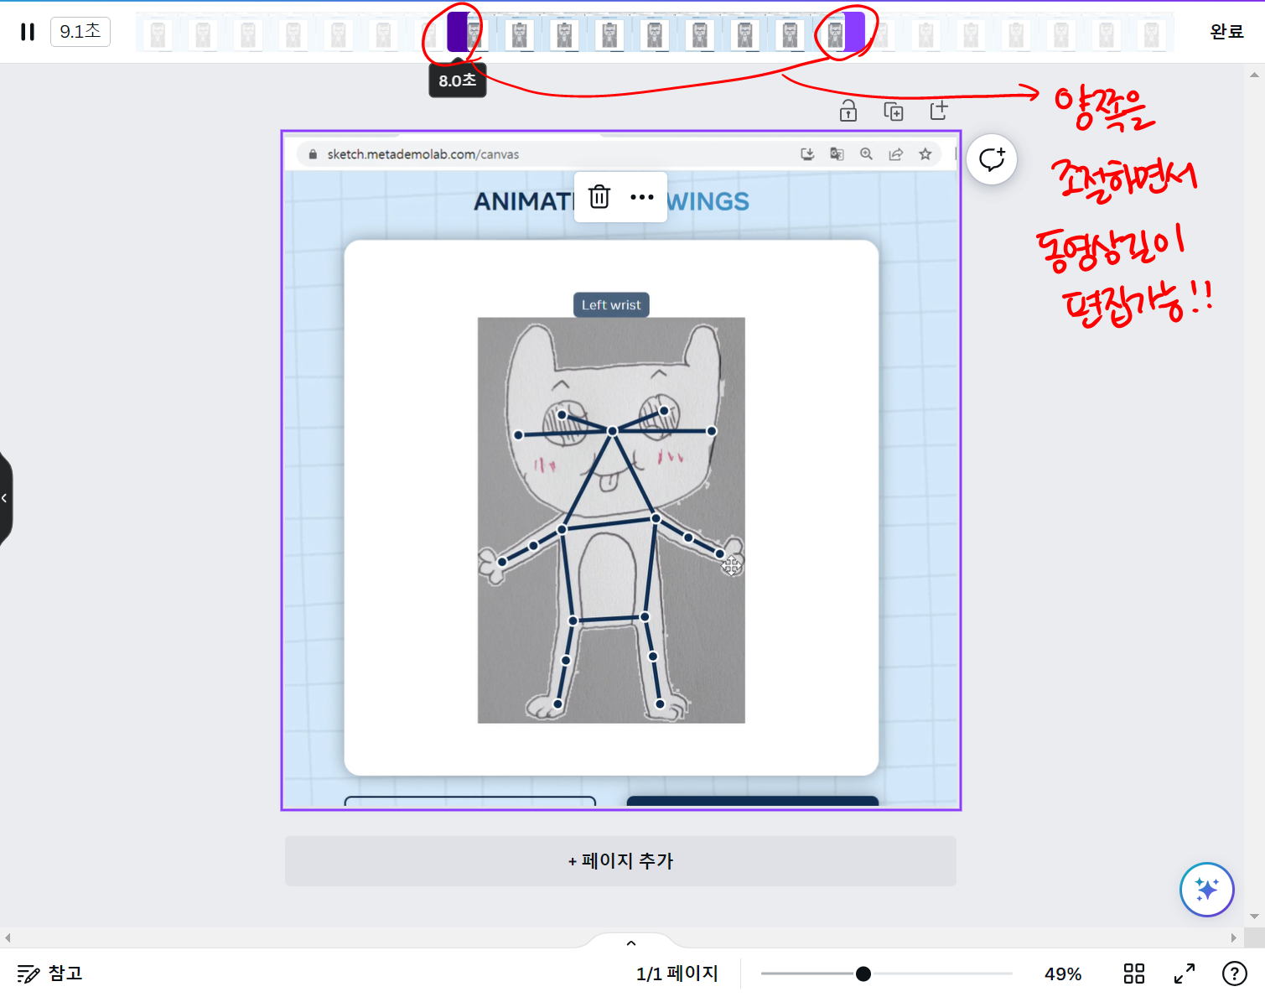
Task: Enter fullscreen with the expand arrows icon
Action: (1183, 974)
